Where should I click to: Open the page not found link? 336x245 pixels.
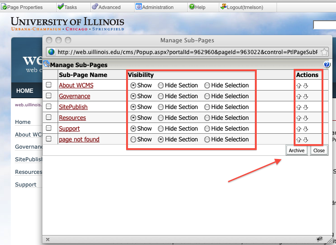79,139
